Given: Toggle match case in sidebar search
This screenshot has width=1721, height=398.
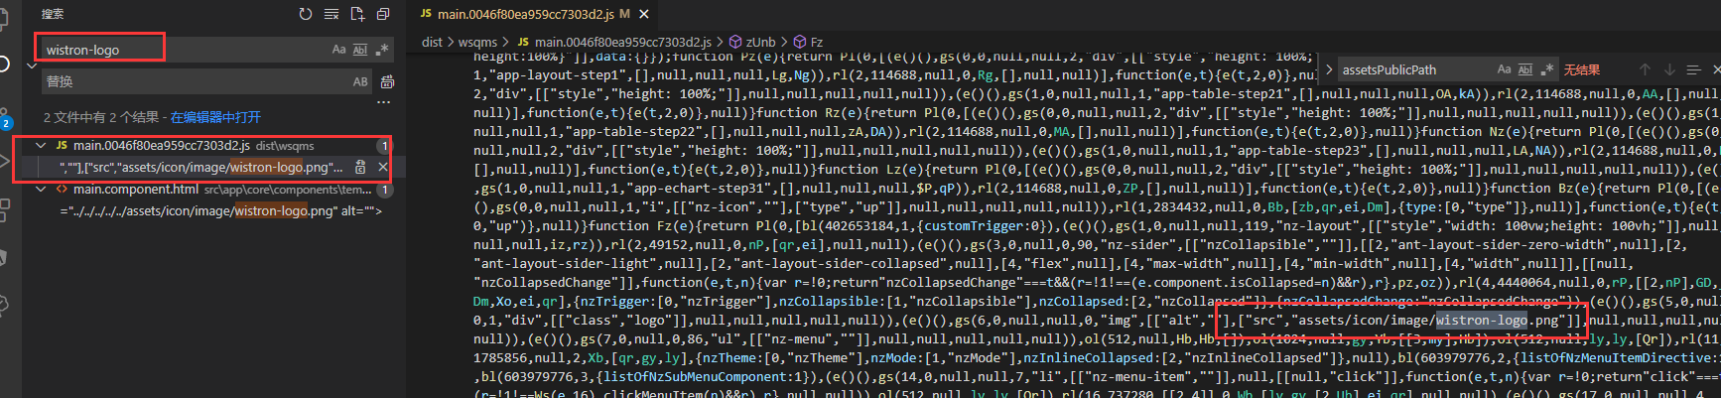Looking at the screenshot, I should pos(339,49).
